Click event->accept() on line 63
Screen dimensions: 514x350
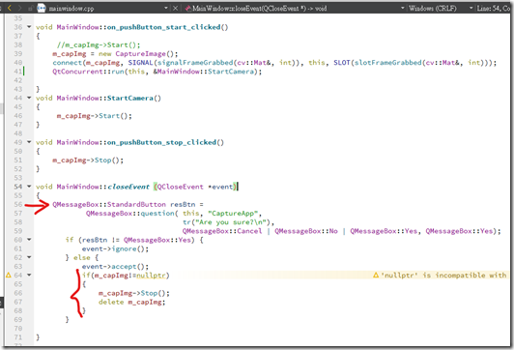coord(115,266)
